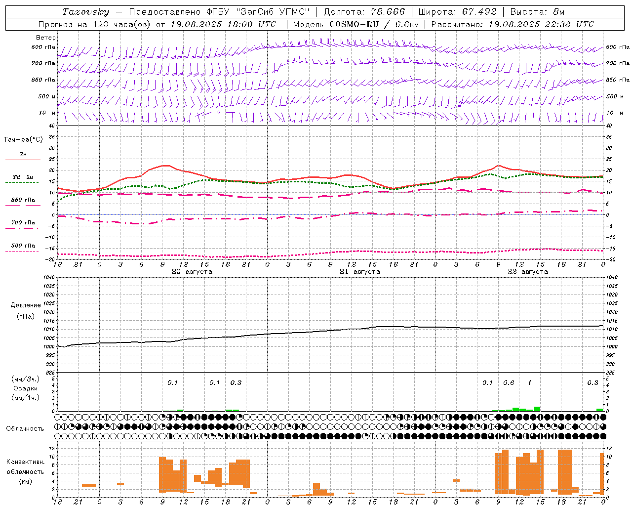Select the Облачность cloud cover label
632x506 pixels.
pos(26,429)
